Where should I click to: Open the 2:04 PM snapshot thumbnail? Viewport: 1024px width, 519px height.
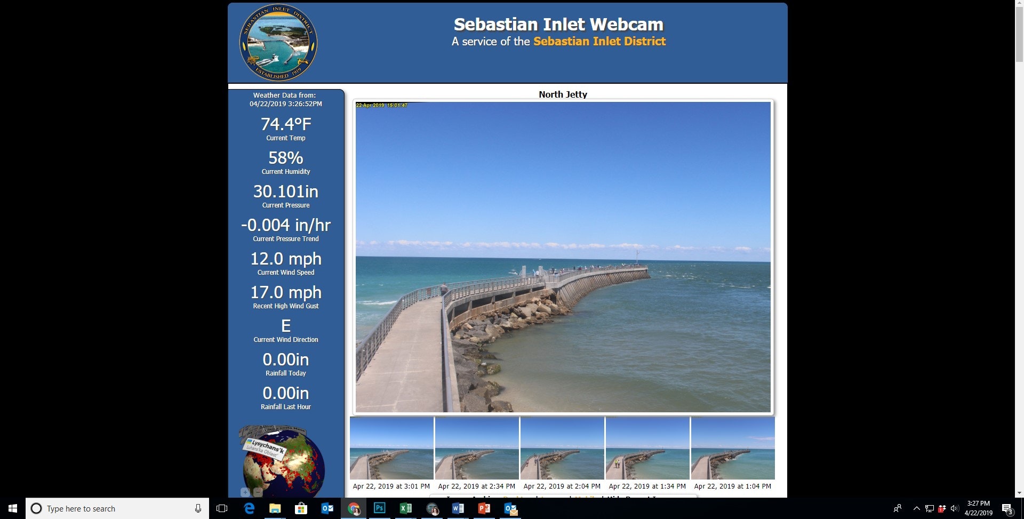coord(562,448)
